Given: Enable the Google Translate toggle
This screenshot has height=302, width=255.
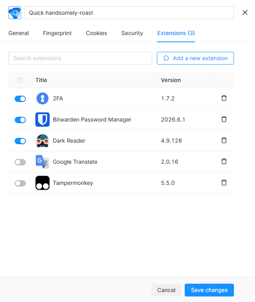Looking at the screenshot, I should pos(20,162).
